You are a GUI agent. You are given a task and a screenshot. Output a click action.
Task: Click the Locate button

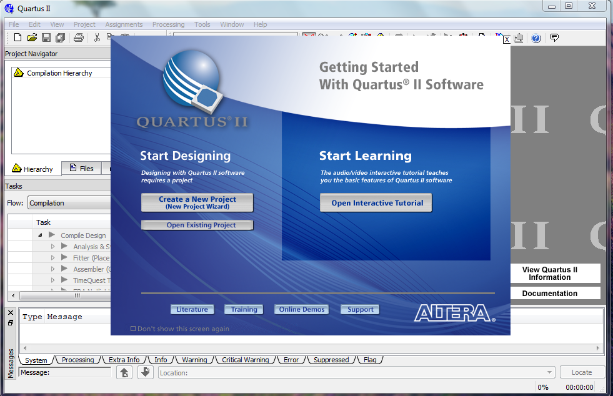click(x=582, y=372)
